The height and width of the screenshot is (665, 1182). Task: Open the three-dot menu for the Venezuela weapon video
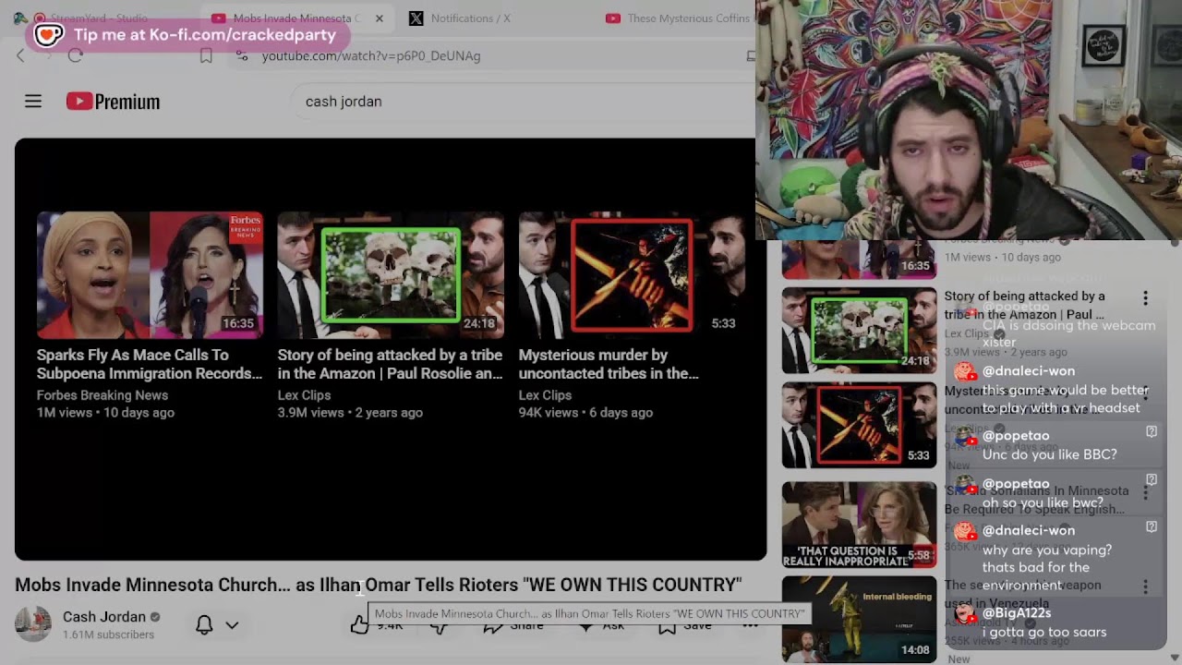click(x=1145, y=587)
